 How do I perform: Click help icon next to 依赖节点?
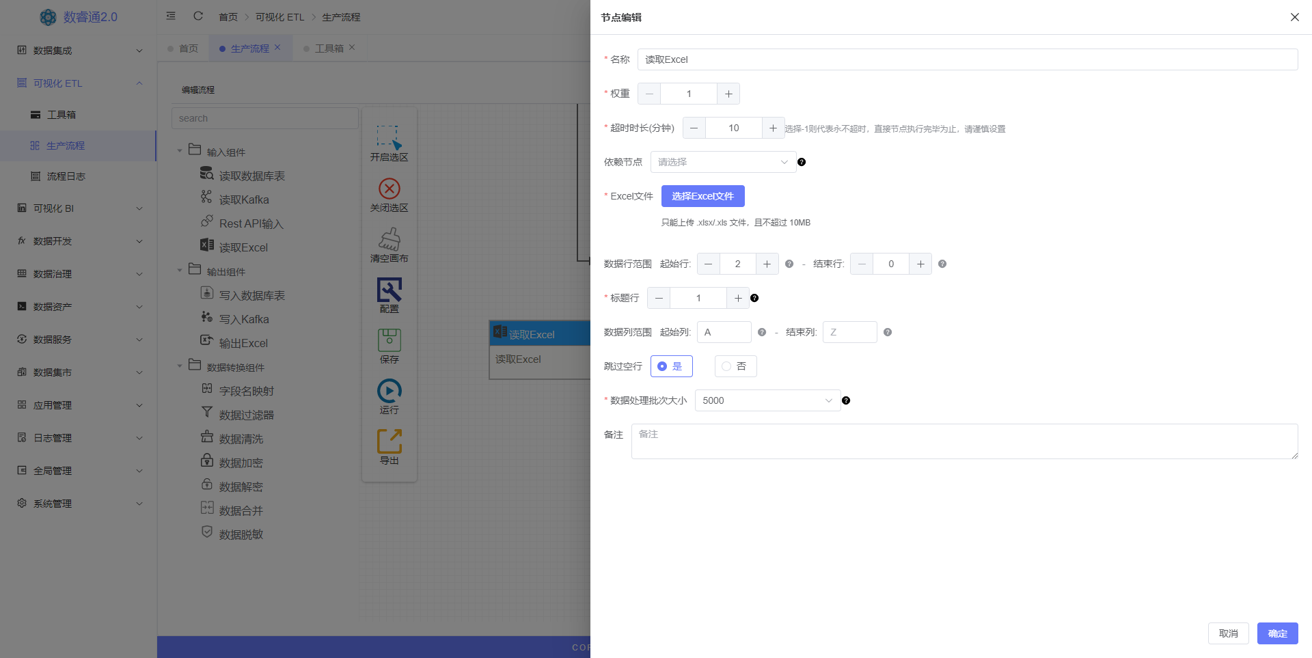click(802, 162)
